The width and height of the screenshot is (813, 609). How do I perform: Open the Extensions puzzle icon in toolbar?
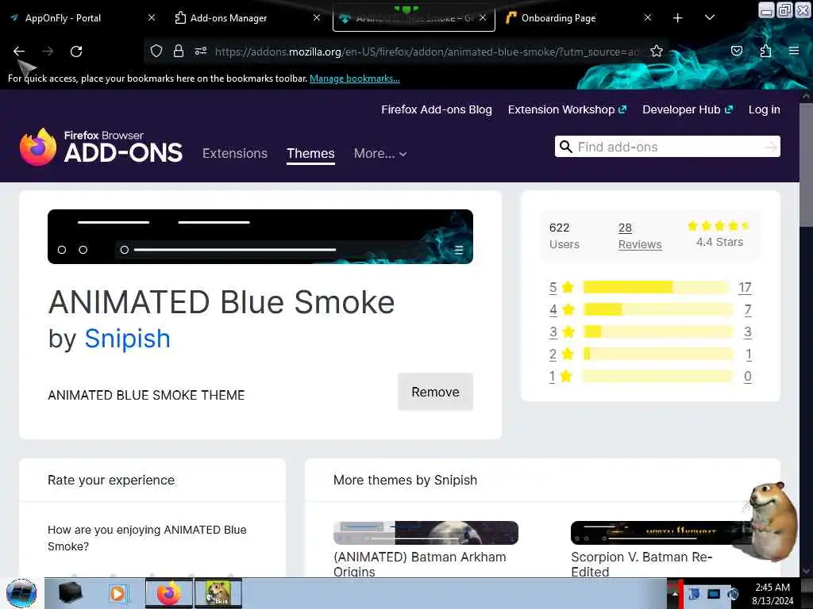tap(765, 51)
